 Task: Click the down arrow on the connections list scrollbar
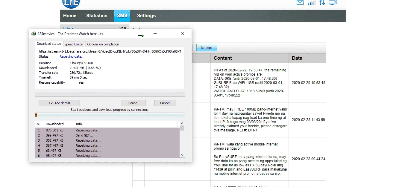(x=182, y=155)
